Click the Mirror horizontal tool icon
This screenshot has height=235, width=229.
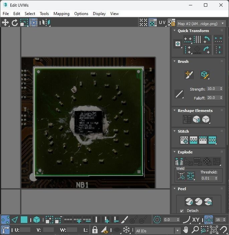pos(46,23)
